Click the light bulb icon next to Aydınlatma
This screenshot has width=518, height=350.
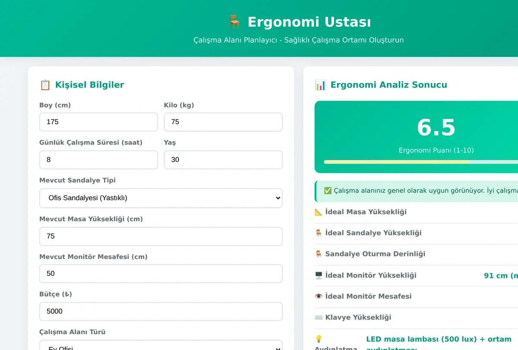click(319, 339)
